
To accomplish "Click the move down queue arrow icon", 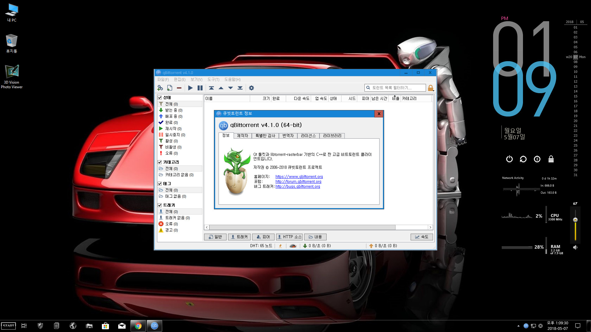I will pos(231,88).
